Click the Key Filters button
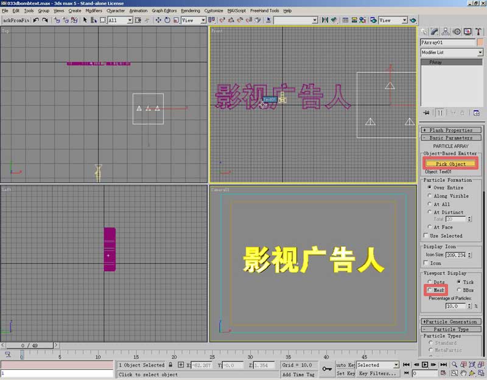 379,373
